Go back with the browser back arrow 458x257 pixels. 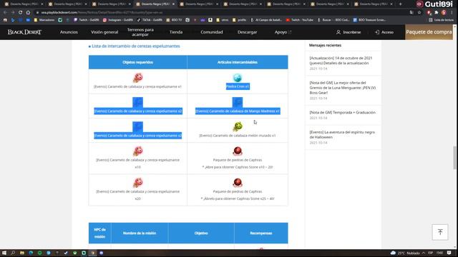click(x=5, y=13)
